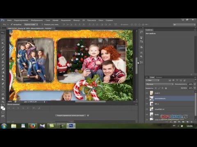The image size is (197, 147).
Task: Open the layer filter kind dropdown
Action: [x=153, y=80]
